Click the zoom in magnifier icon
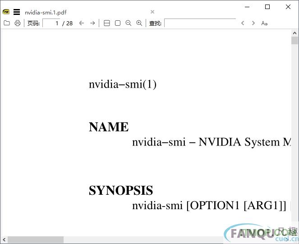299x244 pixels. pyautogui.click(x=139, y=23)
